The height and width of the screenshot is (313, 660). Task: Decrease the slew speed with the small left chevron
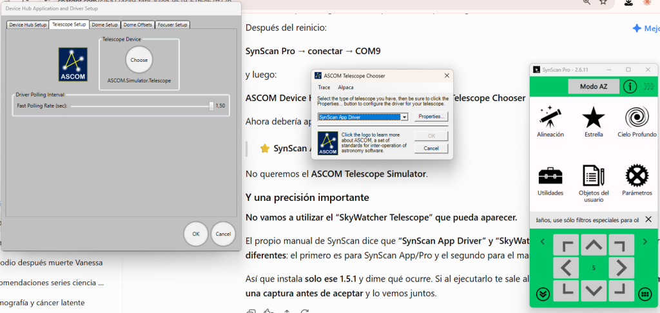[543, 242]
